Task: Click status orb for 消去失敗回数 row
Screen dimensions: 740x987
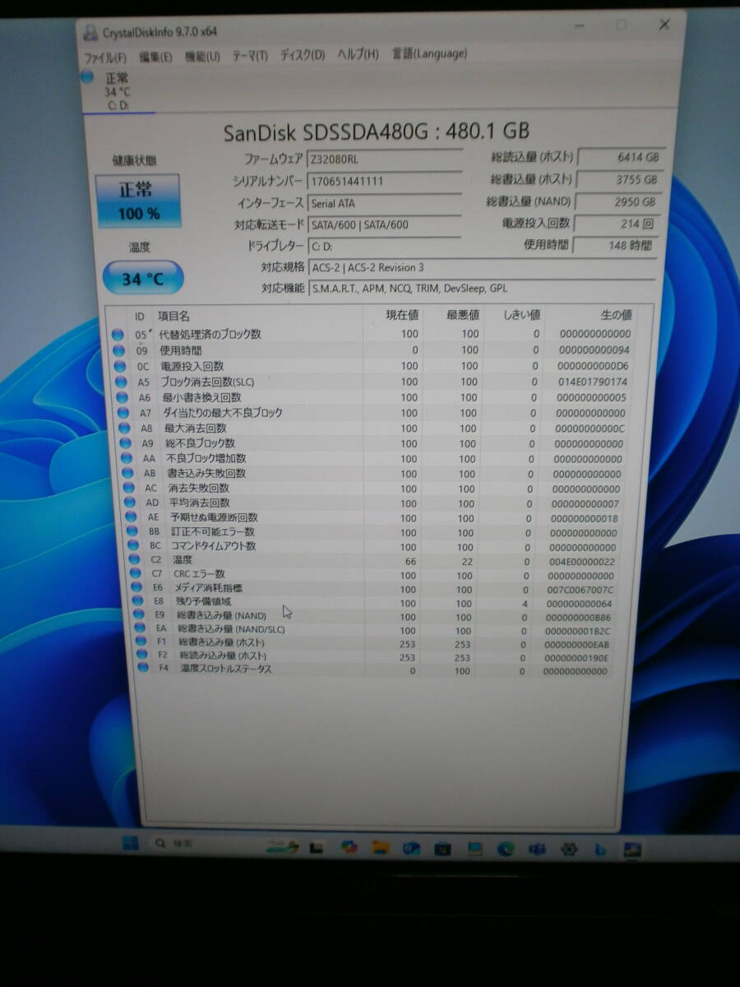Action: 127,488
